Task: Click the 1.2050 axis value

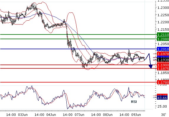Action: (163, 44)
